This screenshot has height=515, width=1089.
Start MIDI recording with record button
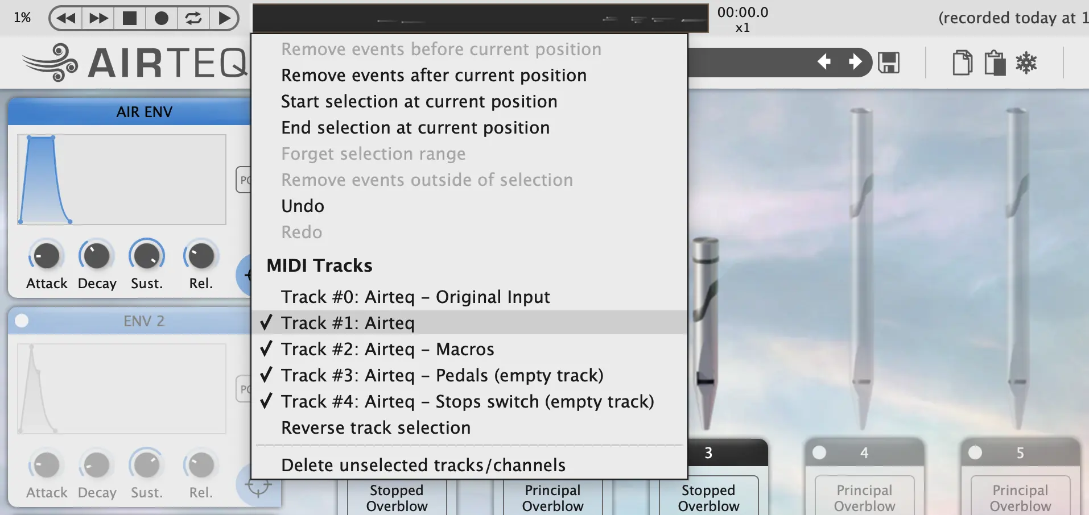tap(162, 18)
